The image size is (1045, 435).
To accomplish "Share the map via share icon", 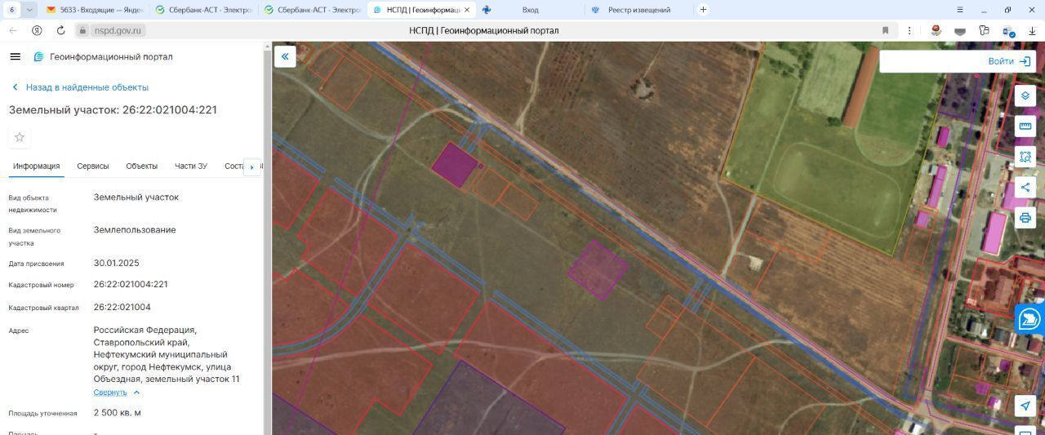I will coord(1025,188).
